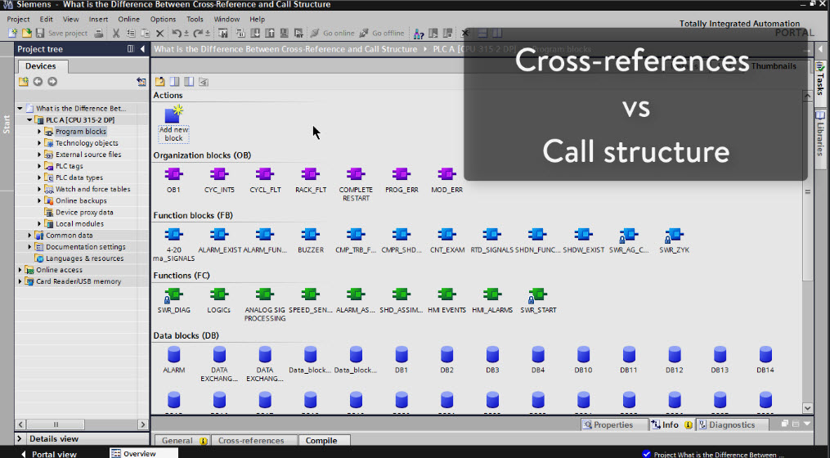Click the navigate back arrow in Project tree
This screenshot has height=458, width=830.
click(38, 82)
